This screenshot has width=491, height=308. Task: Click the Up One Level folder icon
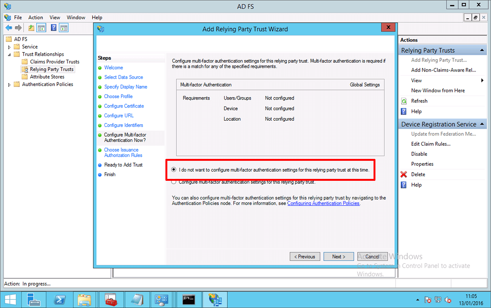pyautogui.click(x=31, y=28)
